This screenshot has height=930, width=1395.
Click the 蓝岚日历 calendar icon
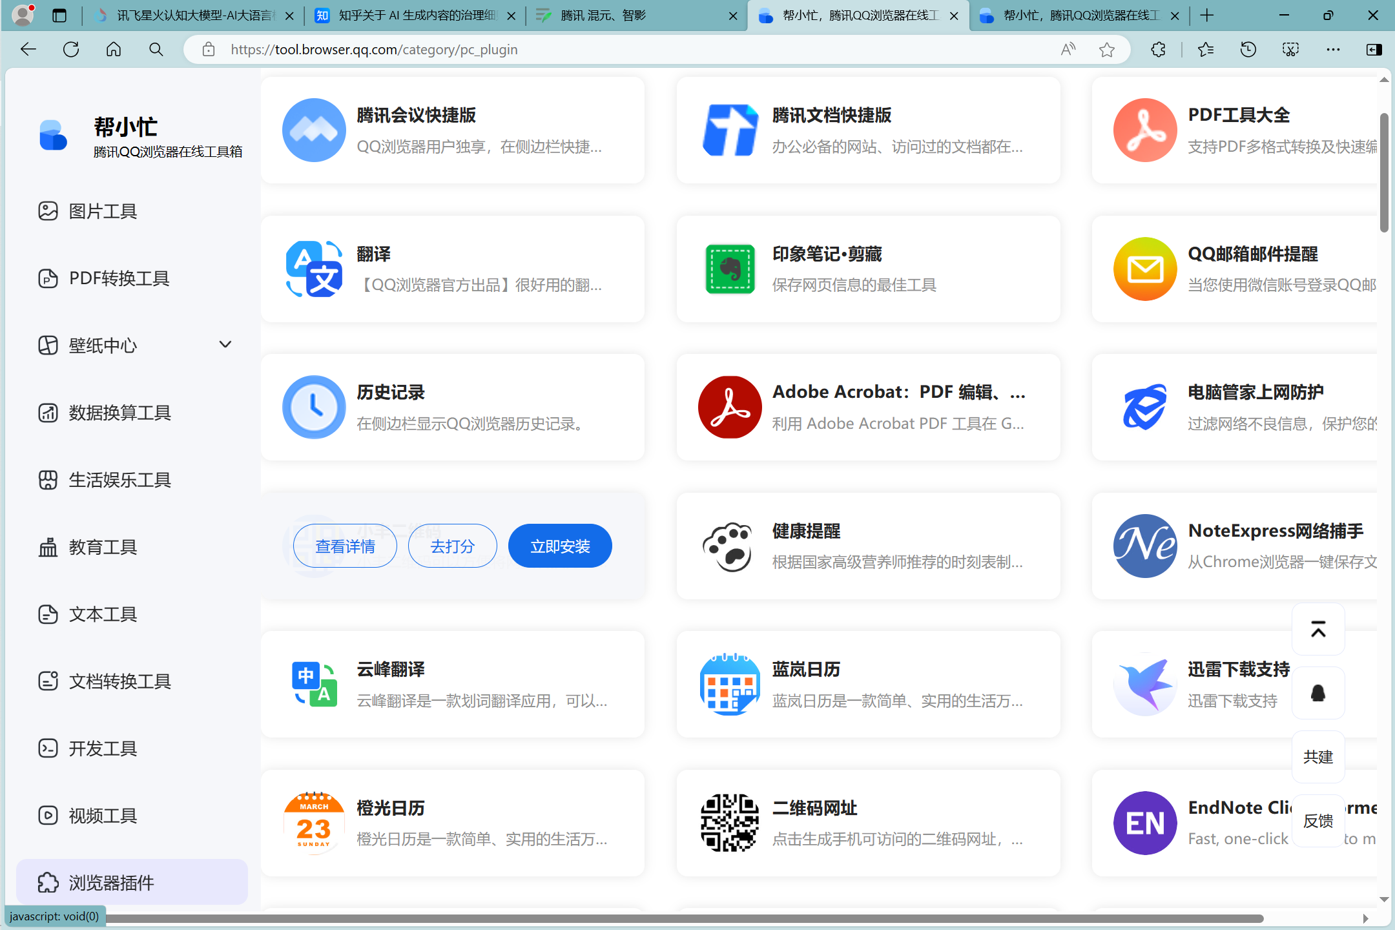coord(730,685)
